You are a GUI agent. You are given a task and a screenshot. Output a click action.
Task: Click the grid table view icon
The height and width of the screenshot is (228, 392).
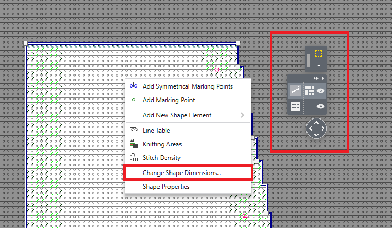tap(295, 106)
